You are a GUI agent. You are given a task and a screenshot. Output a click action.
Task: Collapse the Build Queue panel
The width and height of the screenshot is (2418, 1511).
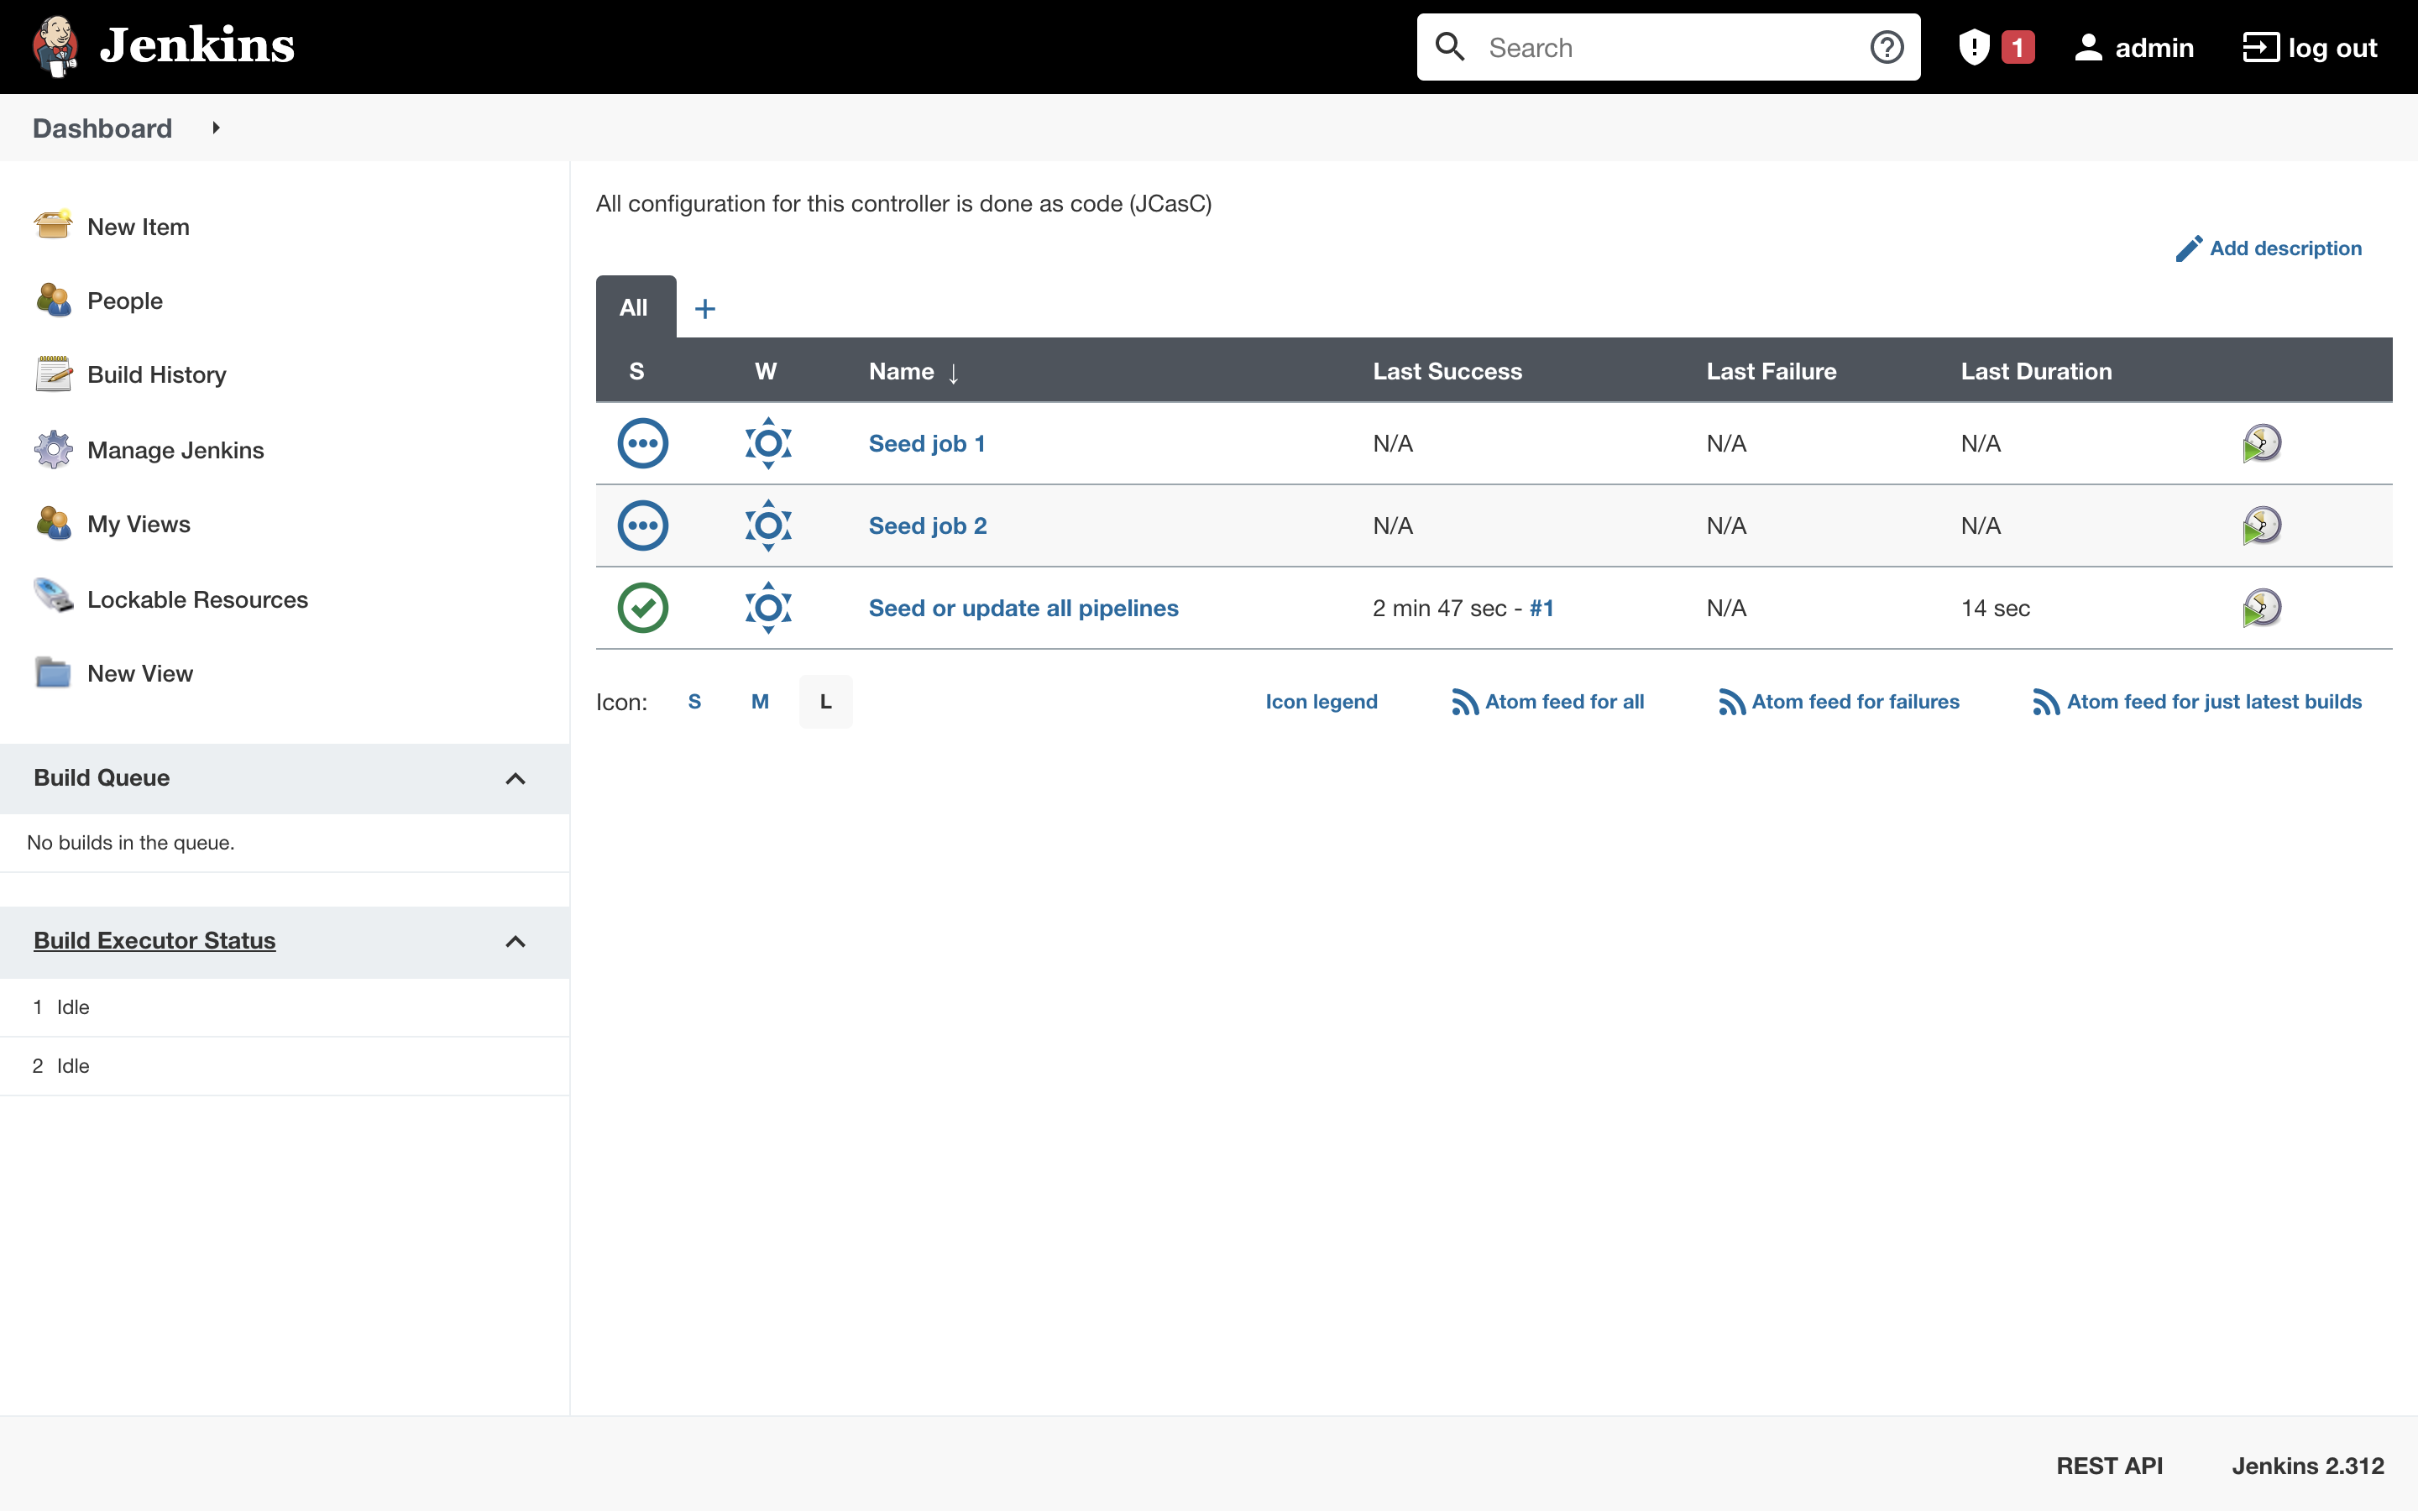tap(516, 778)
